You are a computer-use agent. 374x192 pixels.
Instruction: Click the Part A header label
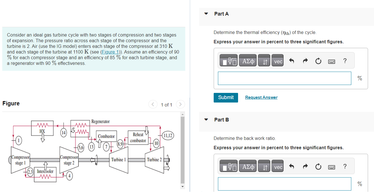(222, 14)
